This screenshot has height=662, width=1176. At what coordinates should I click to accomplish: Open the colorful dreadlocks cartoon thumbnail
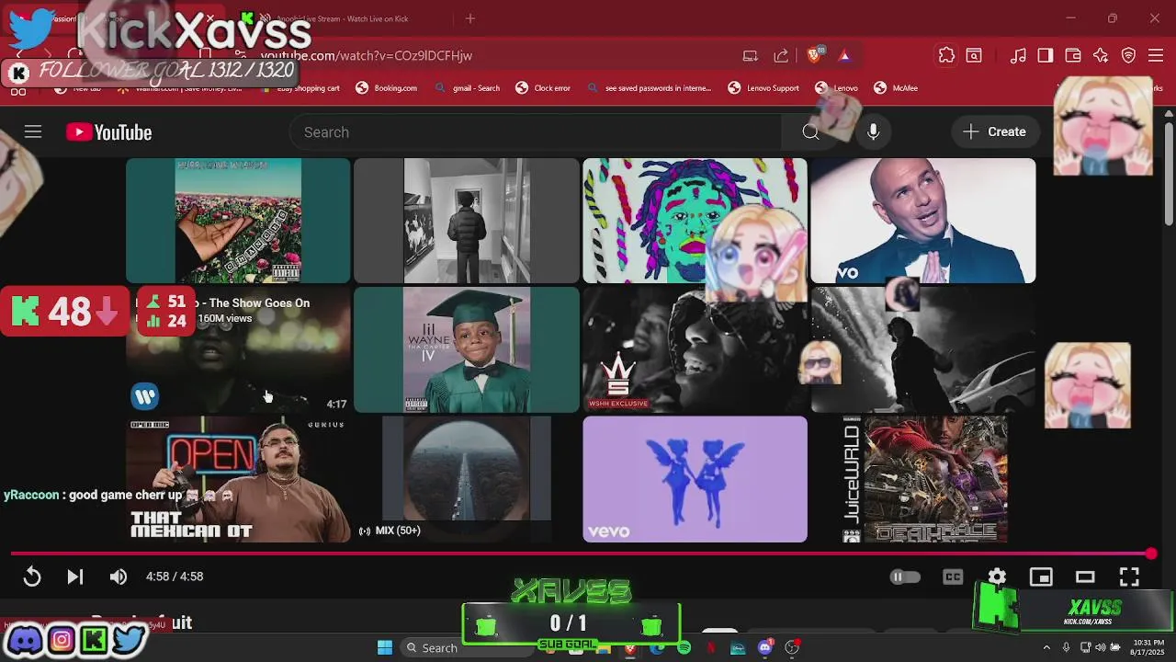click(x=695, y=221)
